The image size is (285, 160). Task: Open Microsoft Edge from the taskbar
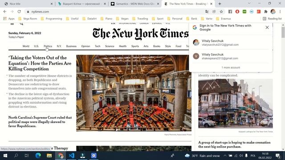[x=38, y=156]
